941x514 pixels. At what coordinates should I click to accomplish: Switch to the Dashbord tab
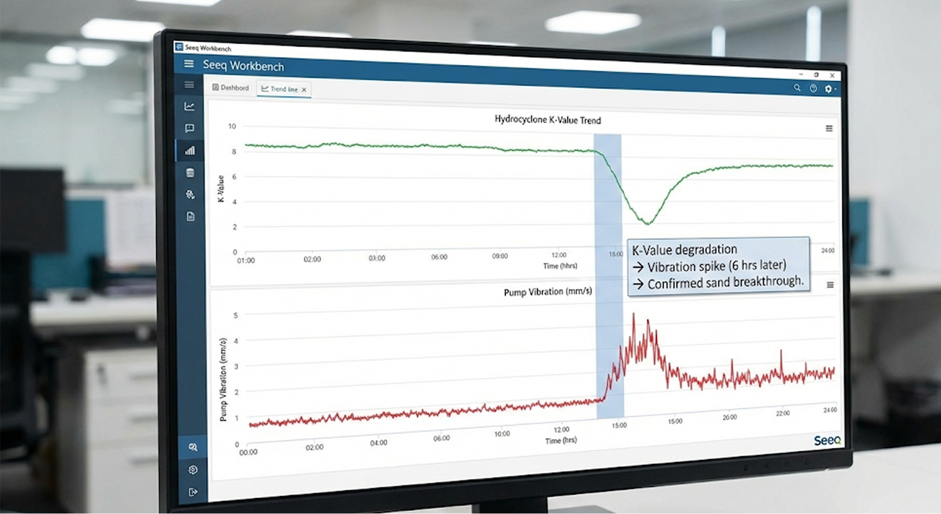(x=231, y=88)
